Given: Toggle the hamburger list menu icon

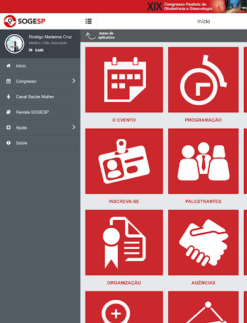Looking at the screenshot, I should [x=88, y=21].
